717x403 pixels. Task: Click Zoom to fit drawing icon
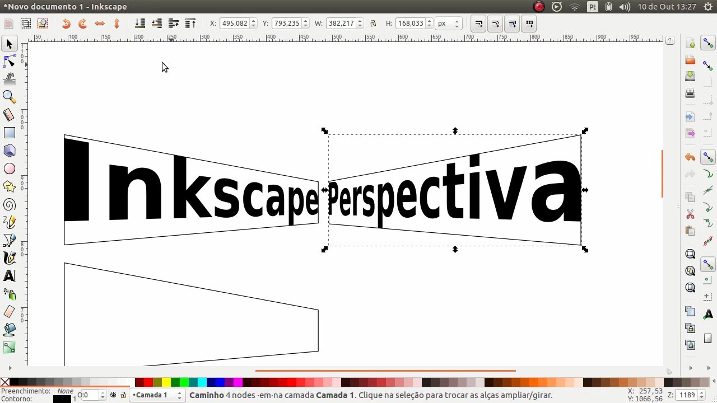[x=690, y=271]
